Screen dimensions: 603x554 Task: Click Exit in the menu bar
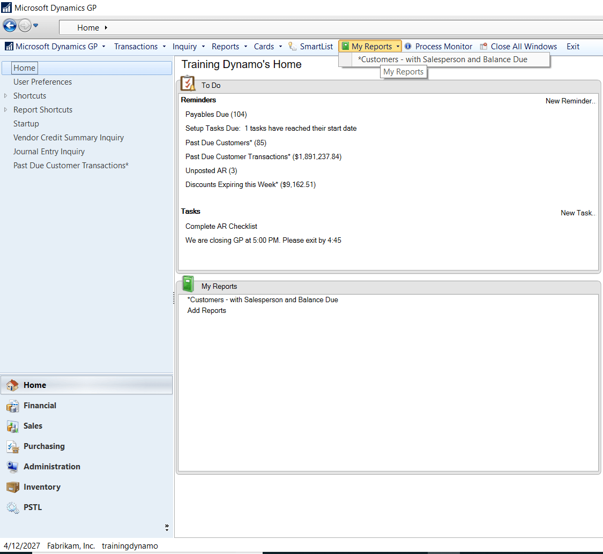click(572, 46)
